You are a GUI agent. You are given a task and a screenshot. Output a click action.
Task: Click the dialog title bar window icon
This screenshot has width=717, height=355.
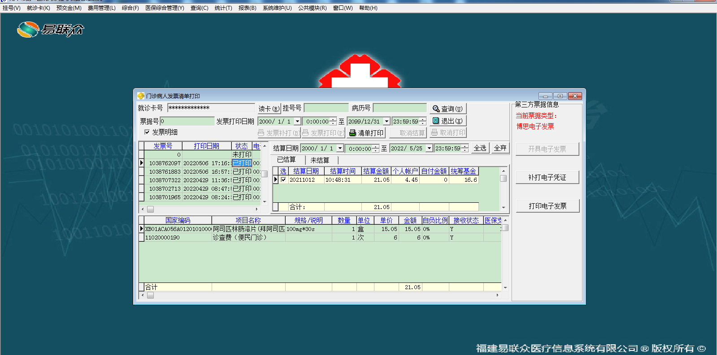point(141,96)
